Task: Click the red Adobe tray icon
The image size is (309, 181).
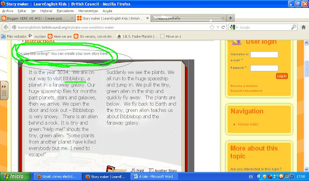Action: (x=270, y=177)
